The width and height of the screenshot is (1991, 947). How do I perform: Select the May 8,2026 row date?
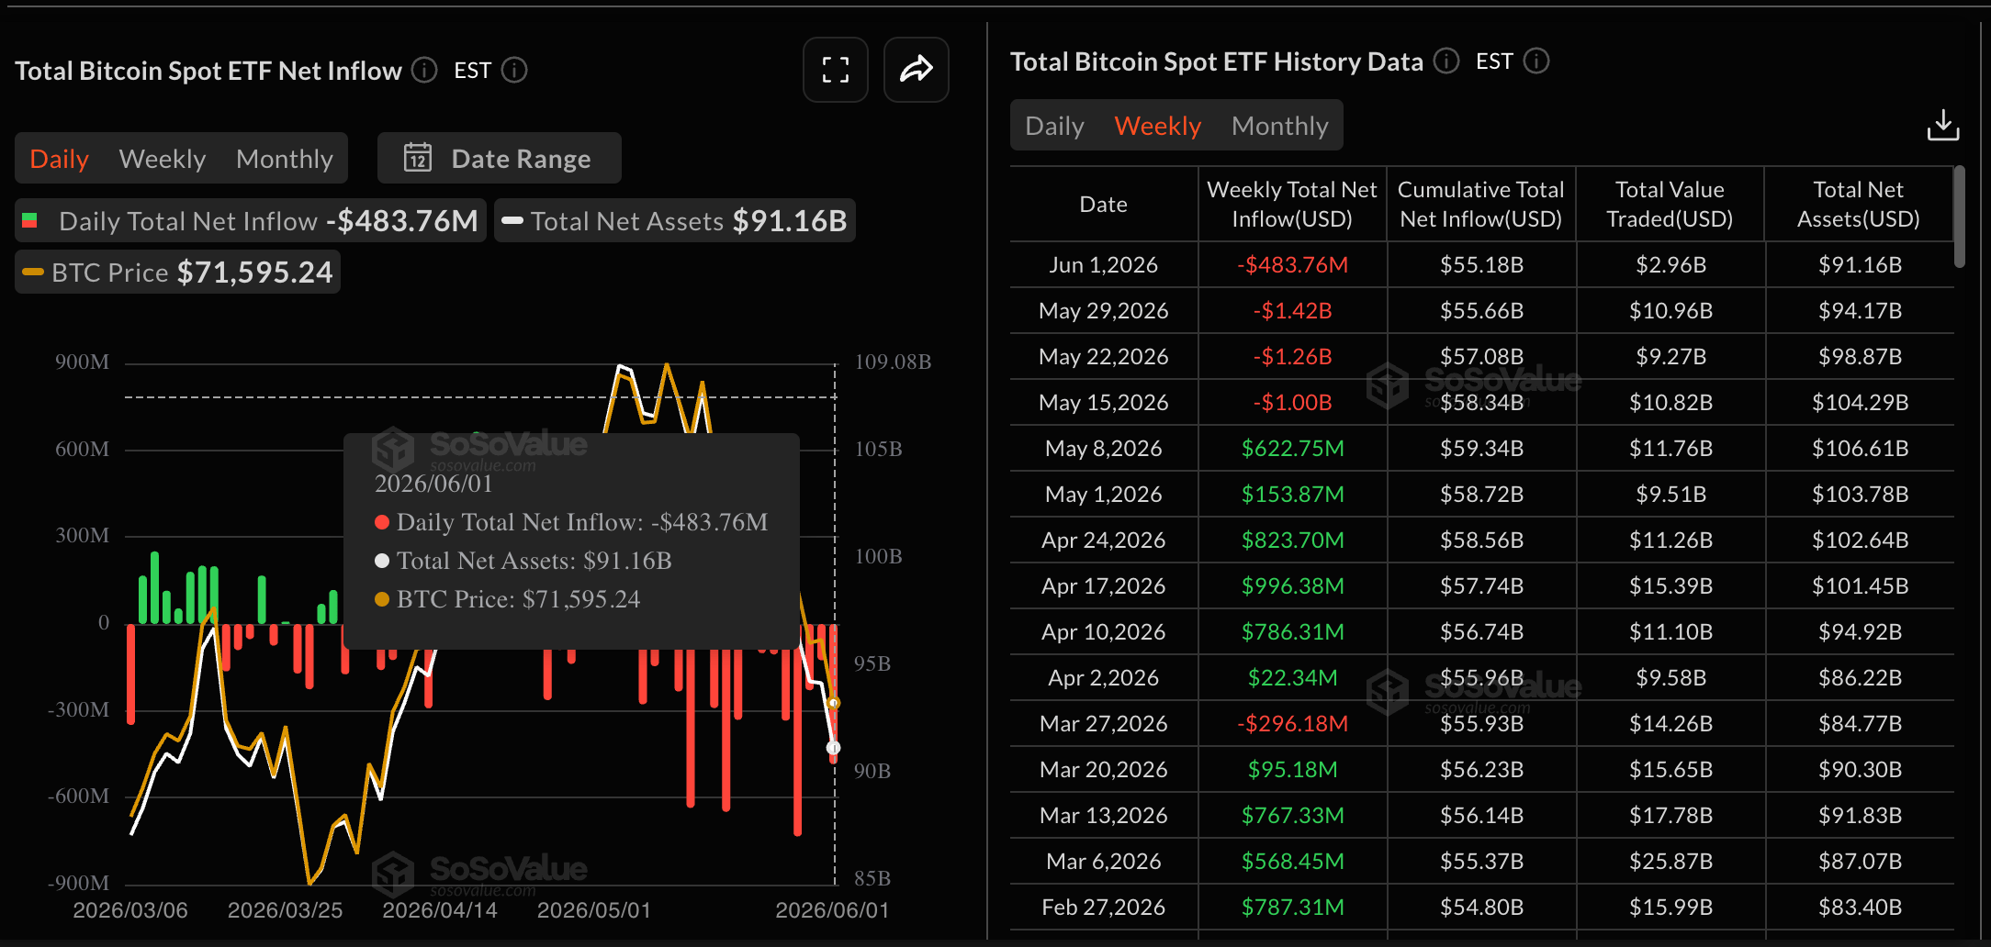coord(1104,449)
